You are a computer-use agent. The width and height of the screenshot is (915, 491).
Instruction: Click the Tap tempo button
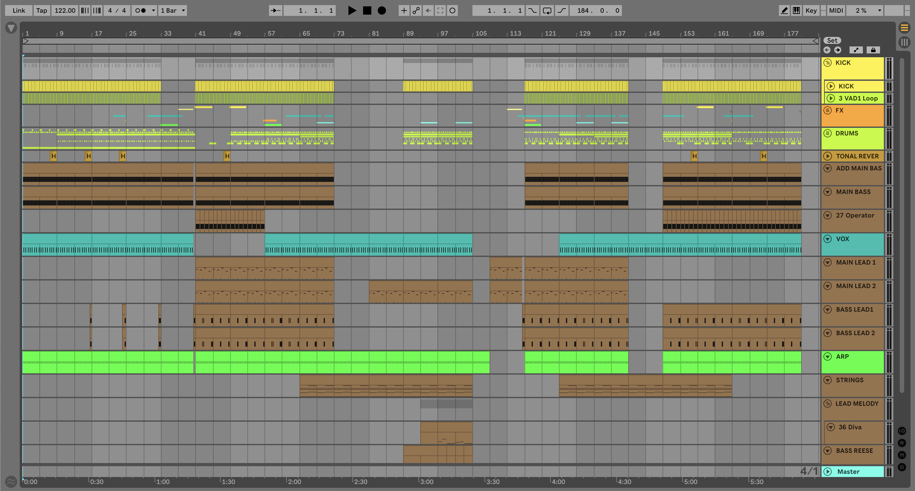point(42,10)
